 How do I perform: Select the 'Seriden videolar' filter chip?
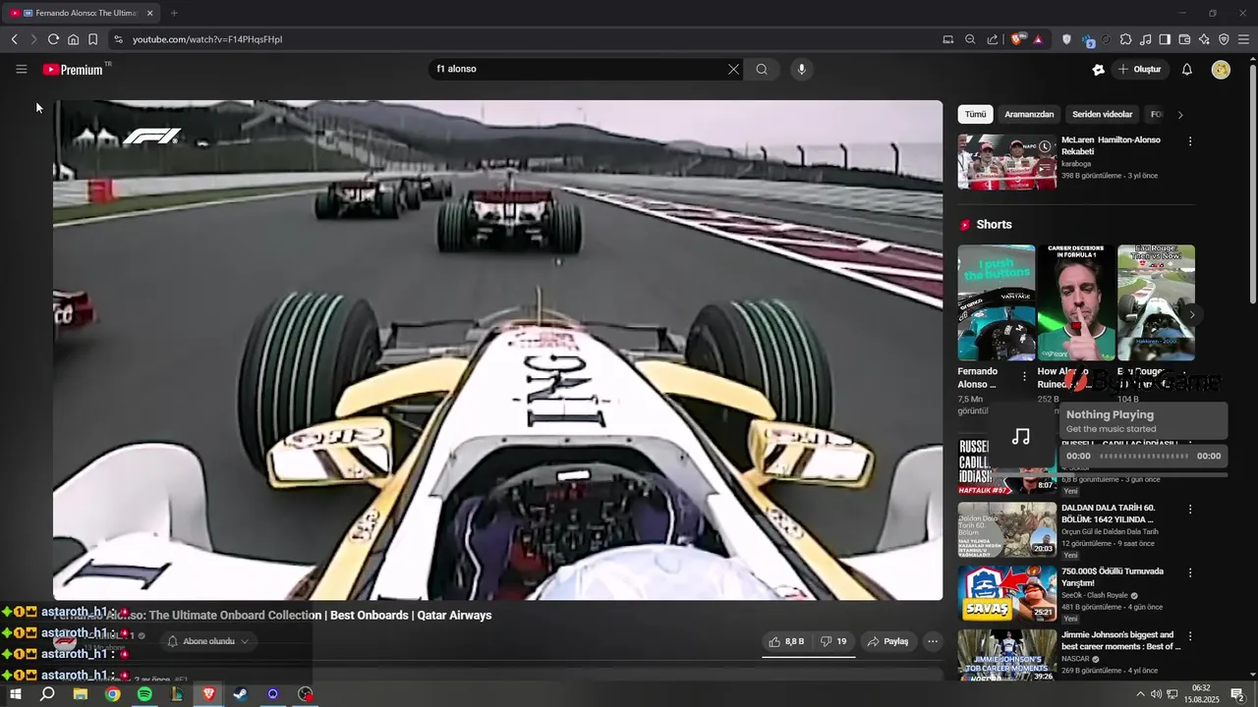1103,115
